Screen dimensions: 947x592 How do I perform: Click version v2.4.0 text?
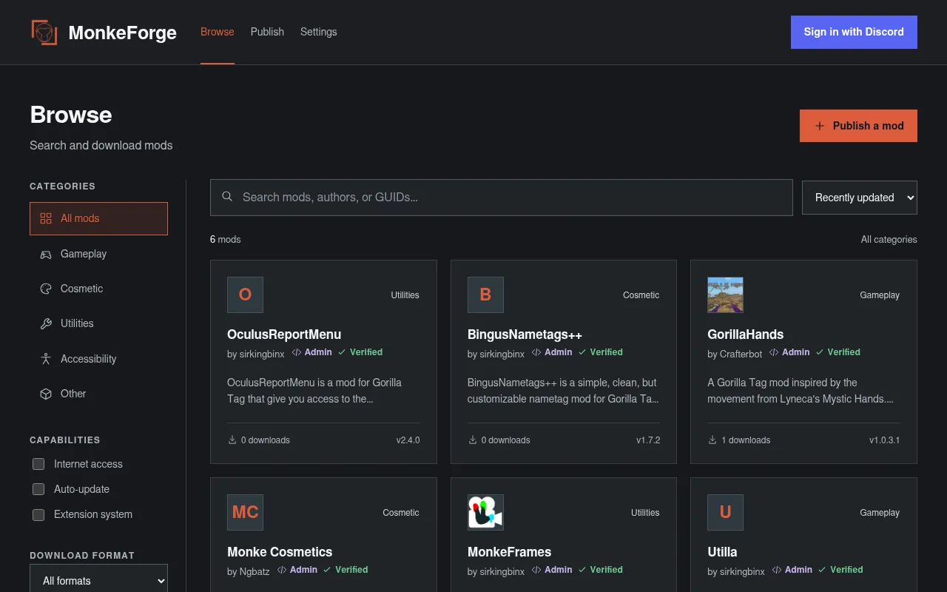(x=408, y=440)
